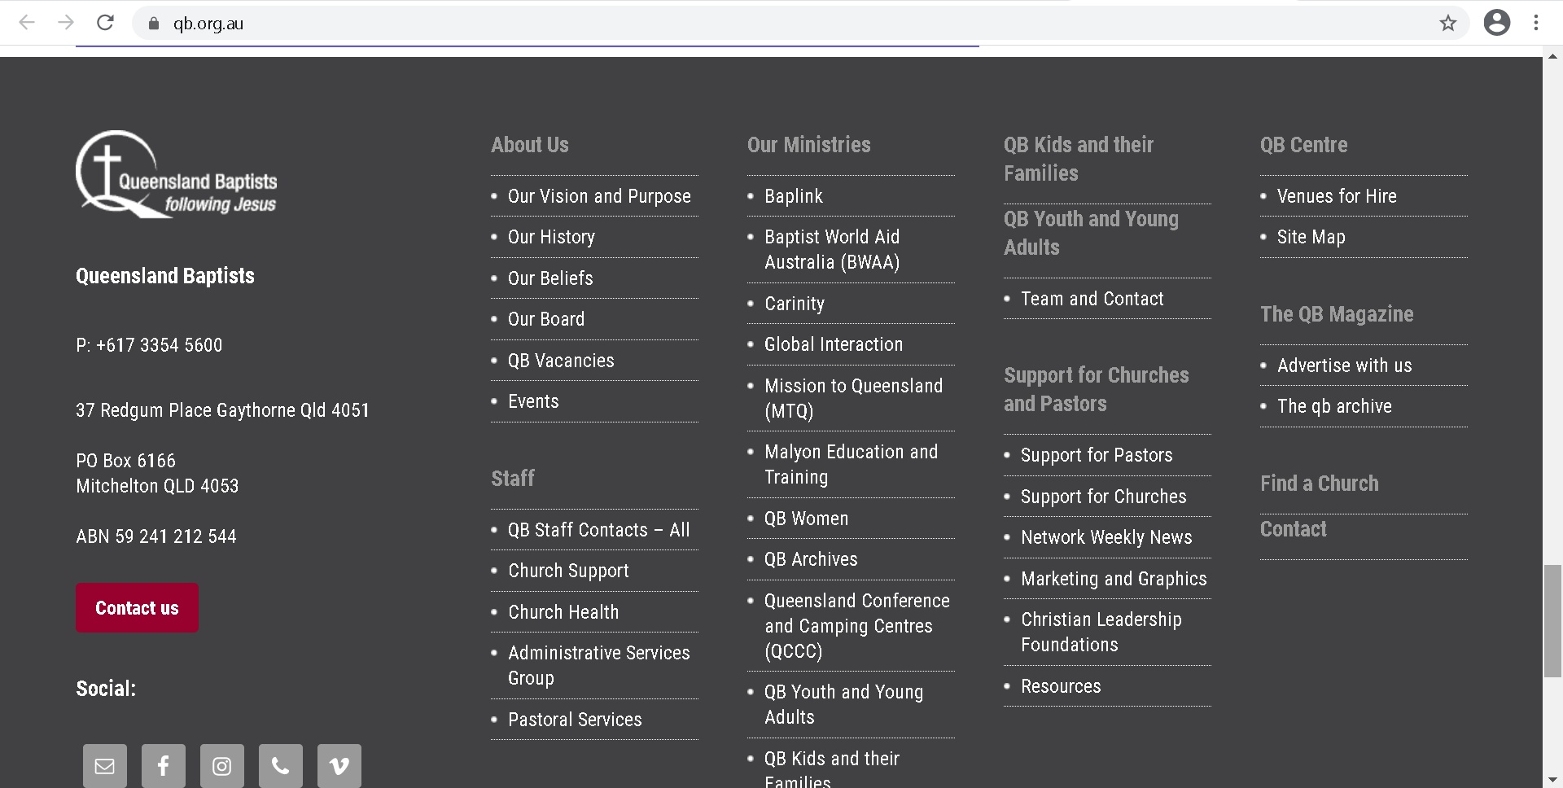Viewport: 1563px width, 788px height.
Task: Open the Support for Churches link
Action: click(1103, 497)
